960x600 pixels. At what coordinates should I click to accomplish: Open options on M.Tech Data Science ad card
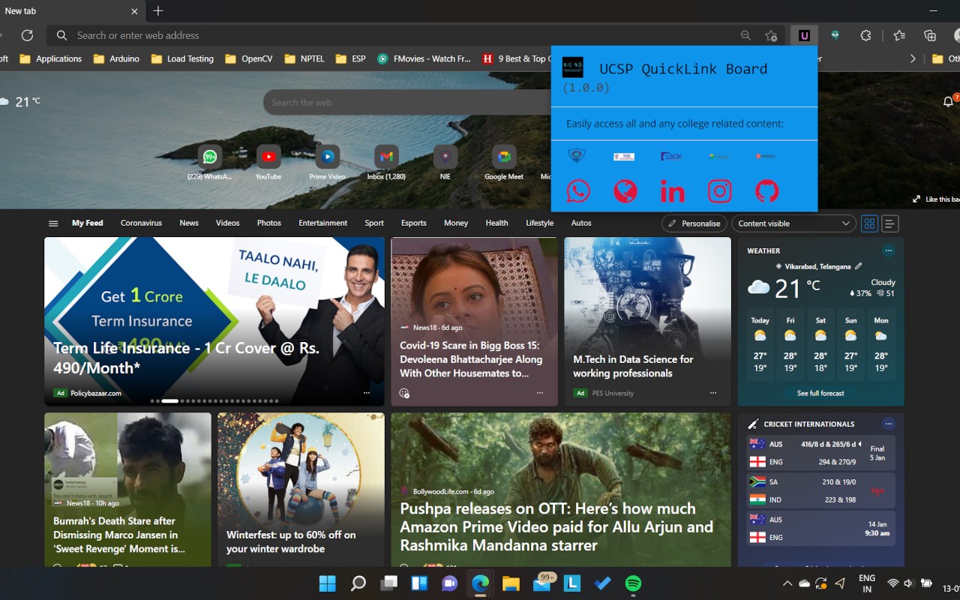(x=713, y=393)
